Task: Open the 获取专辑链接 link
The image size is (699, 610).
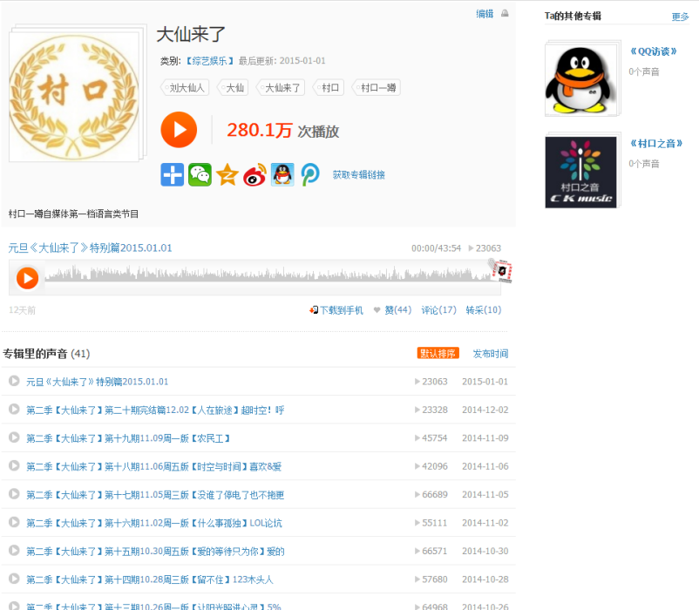Action: pyautogui.click(x=358, y=174)
